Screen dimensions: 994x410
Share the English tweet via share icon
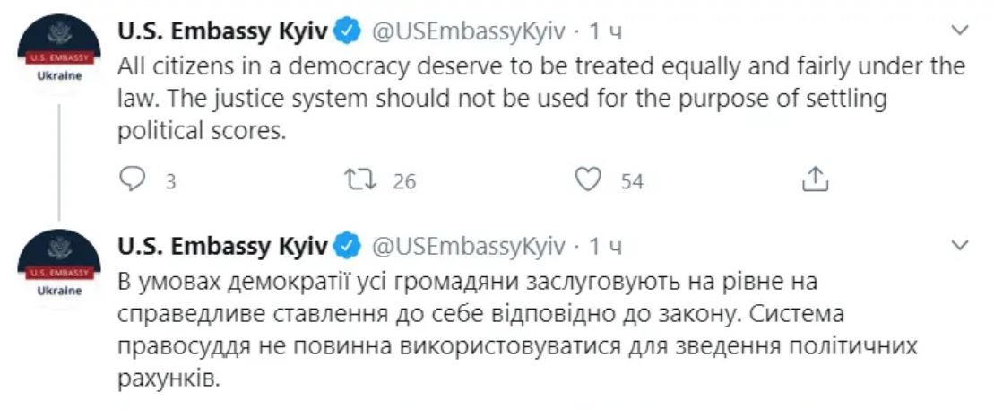point(814,179)
